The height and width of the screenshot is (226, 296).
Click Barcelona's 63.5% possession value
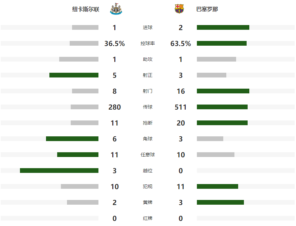(181, 44)
